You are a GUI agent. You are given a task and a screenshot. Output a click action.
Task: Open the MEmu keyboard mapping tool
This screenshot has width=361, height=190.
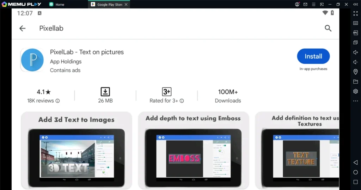(x=355, y=23)
